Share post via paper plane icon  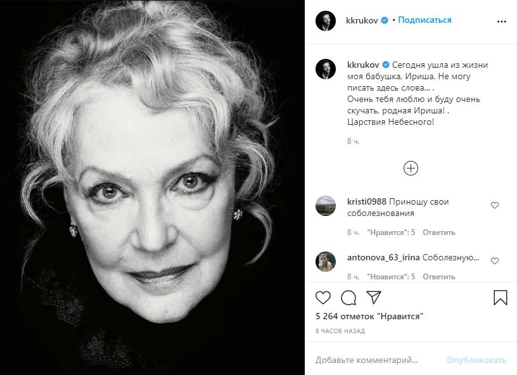click(374, 297)
